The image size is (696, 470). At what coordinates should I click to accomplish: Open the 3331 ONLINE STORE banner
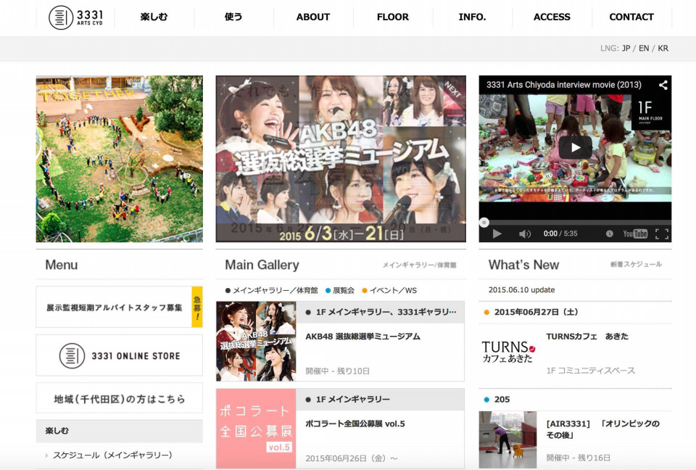tap(120, 355)
